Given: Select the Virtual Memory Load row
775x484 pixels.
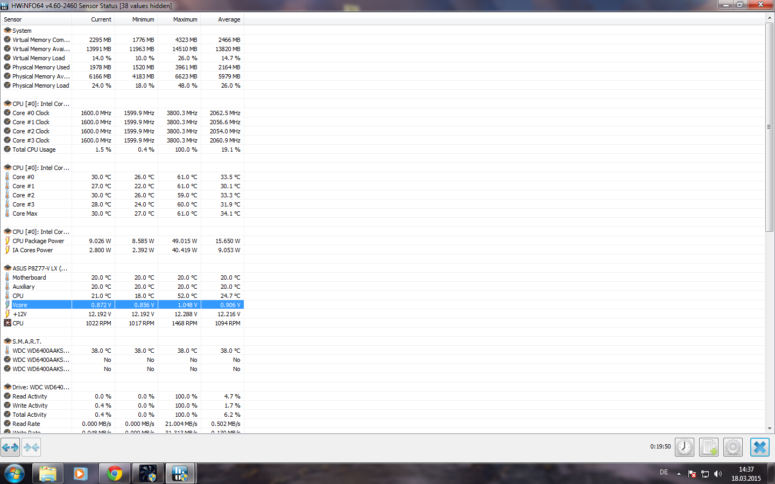Looking at the screenshot, I should [123, 58].
